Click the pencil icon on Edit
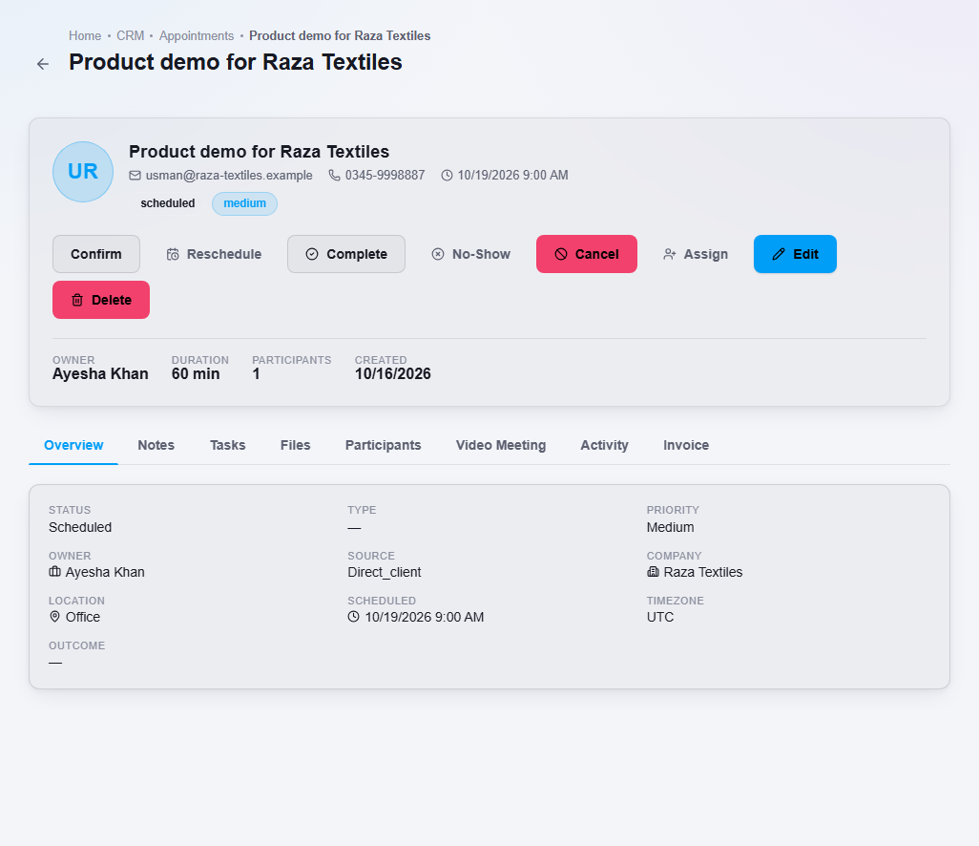The height and width of the screenshot is (846, 979). click(779, 254)
